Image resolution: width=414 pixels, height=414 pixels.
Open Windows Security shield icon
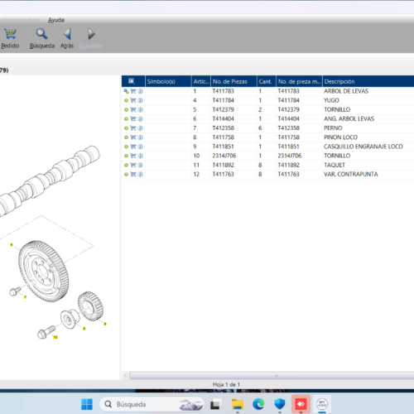pos(280,404)
